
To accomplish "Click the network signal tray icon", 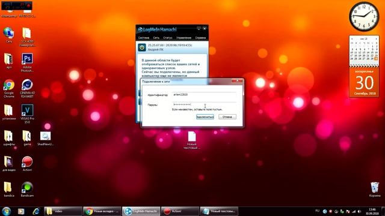I will point(354,211).
